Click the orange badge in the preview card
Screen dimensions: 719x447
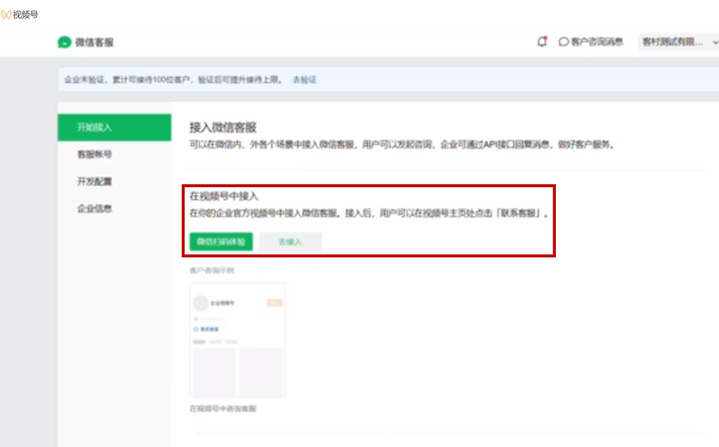[274, 303]
